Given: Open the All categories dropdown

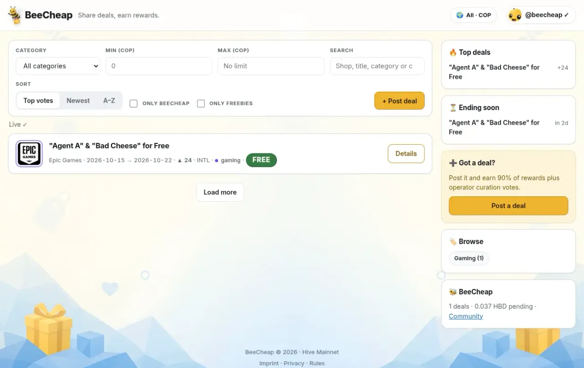Looking at the screenshot, I should tap(58, 66).
